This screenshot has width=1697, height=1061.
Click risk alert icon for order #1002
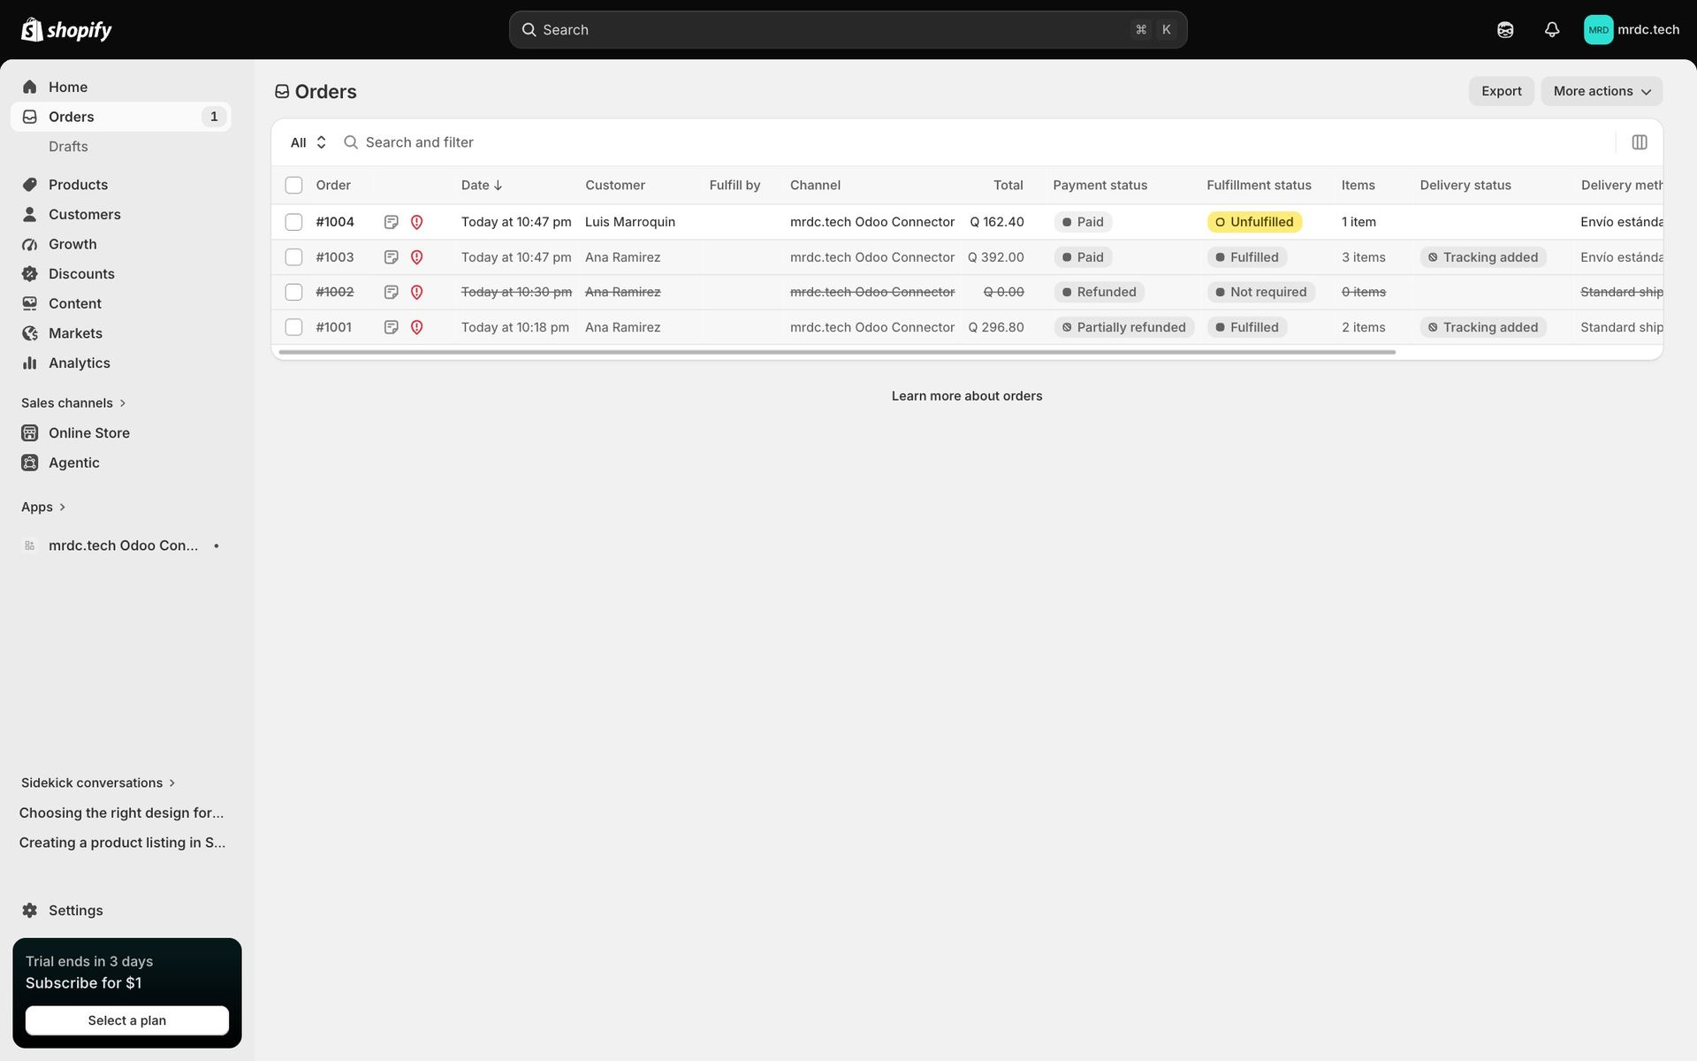pyautogui.click(x=416, y=292)
